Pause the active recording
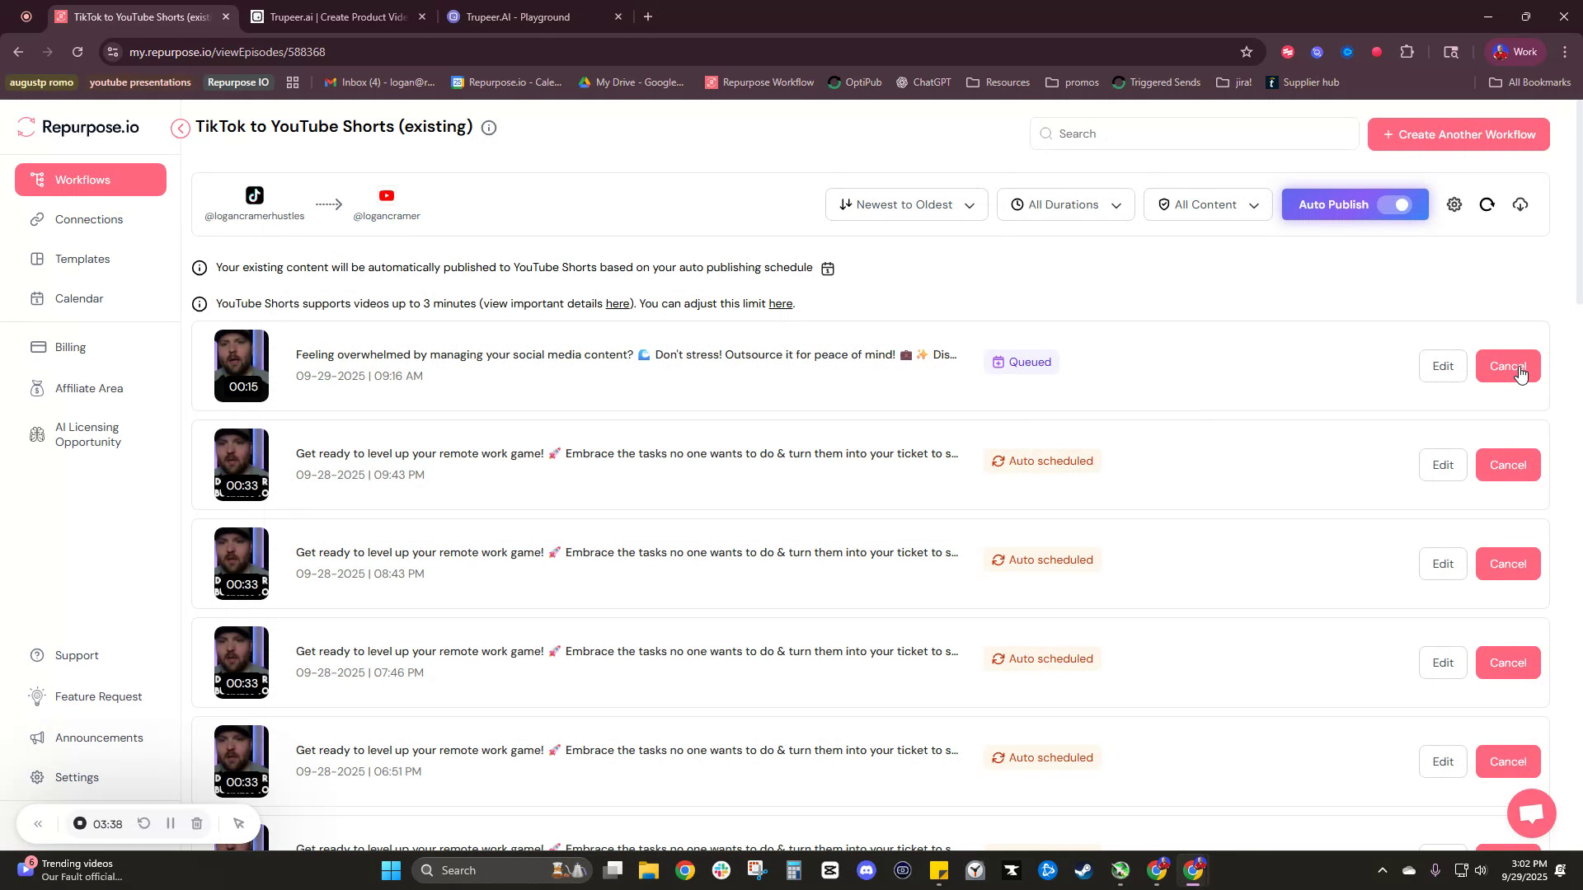The height and width of the screenshot is (890, 1583). point(170,823)
